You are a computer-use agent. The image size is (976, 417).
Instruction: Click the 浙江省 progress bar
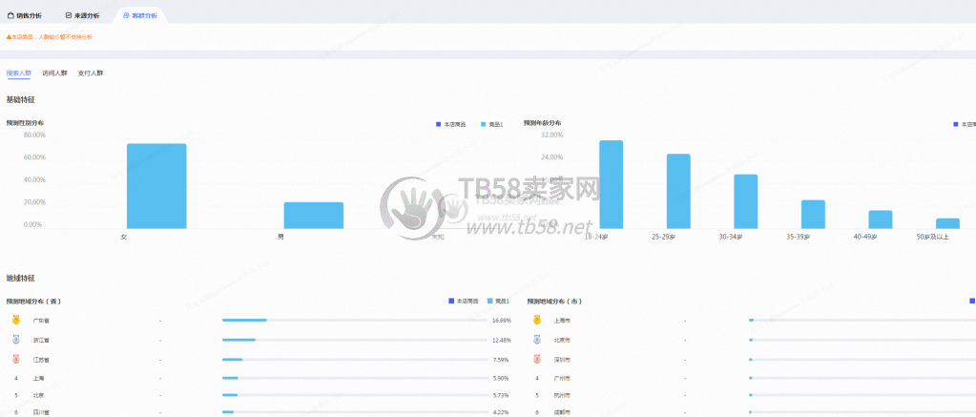pyautogui.click(x=355, y=340)
